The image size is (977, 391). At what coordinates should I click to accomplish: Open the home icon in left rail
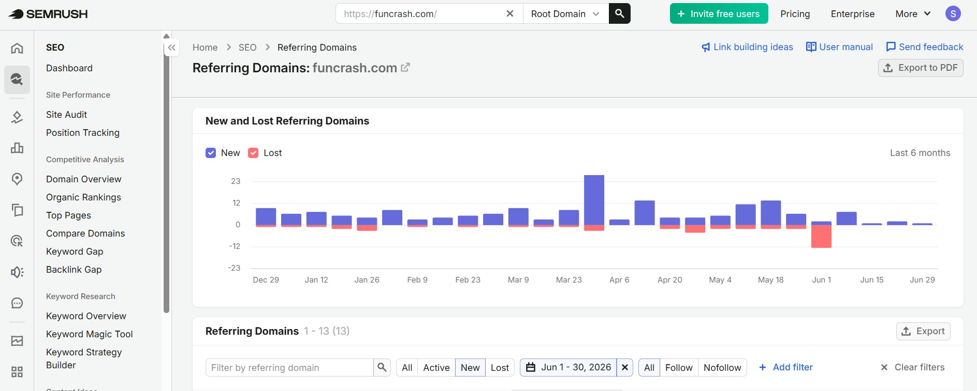[17, 48]
